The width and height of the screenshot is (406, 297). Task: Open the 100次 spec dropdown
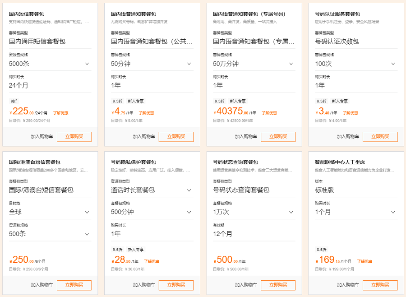pyautogui.click(x=356, y=64)
